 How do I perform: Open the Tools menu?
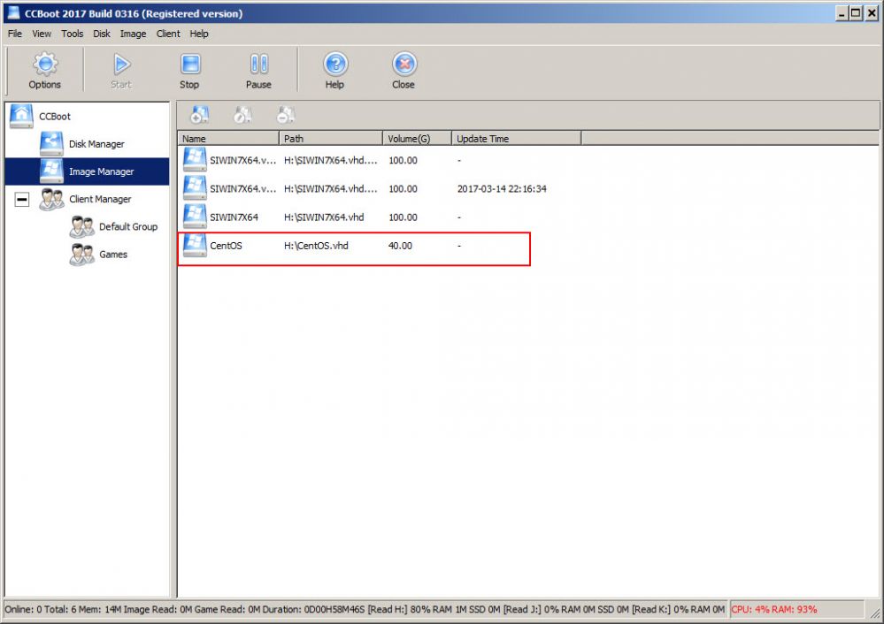coord(73,34)
